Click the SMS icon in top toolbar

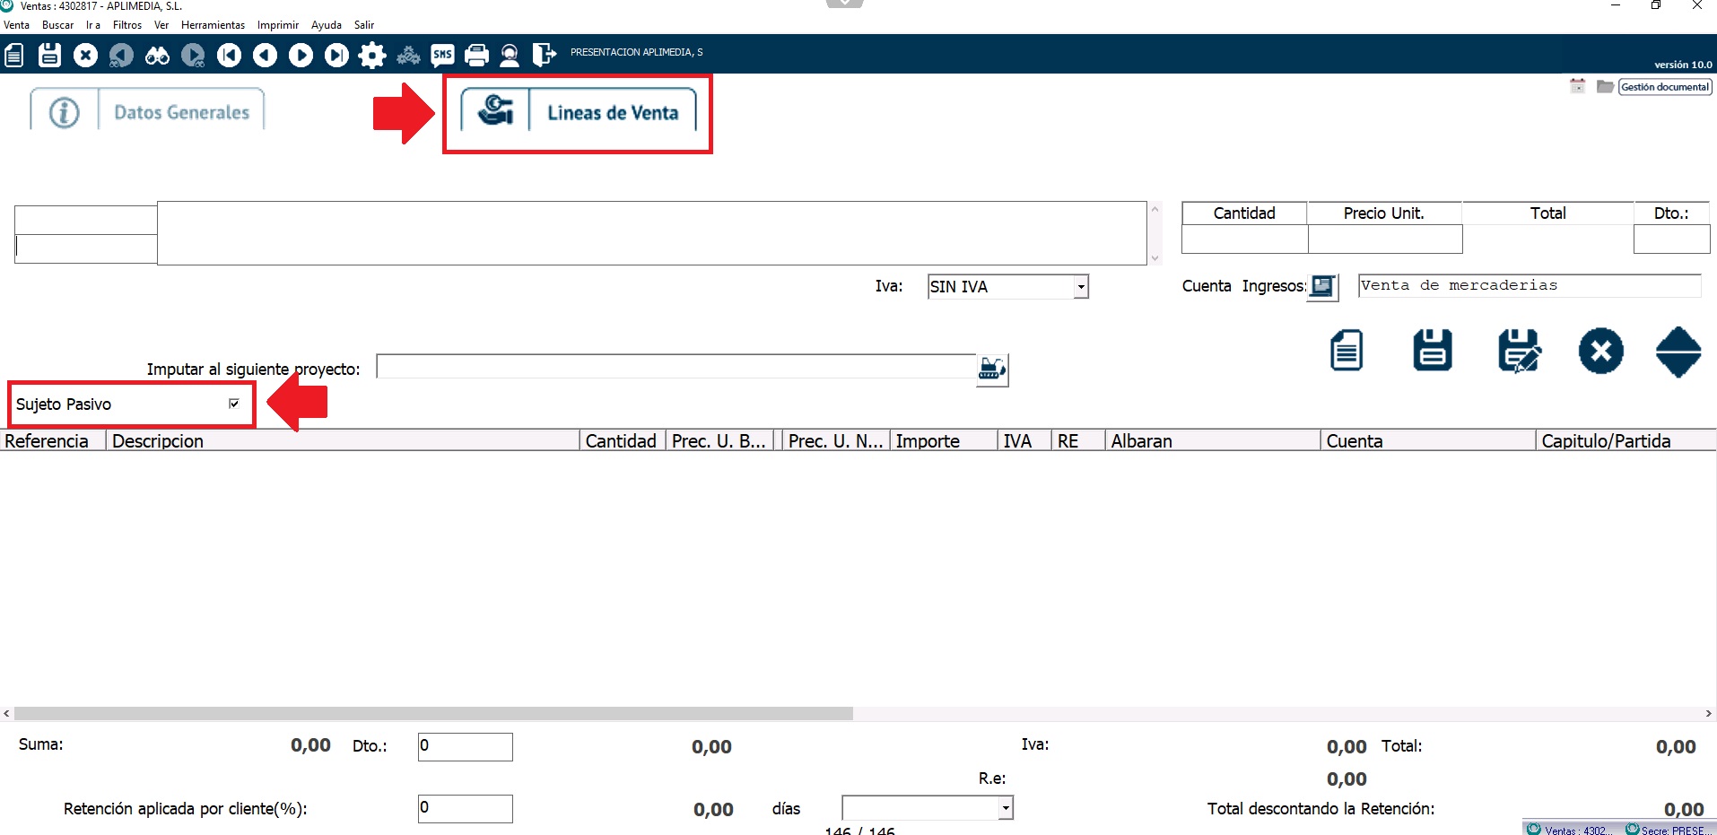coord(442,56)
